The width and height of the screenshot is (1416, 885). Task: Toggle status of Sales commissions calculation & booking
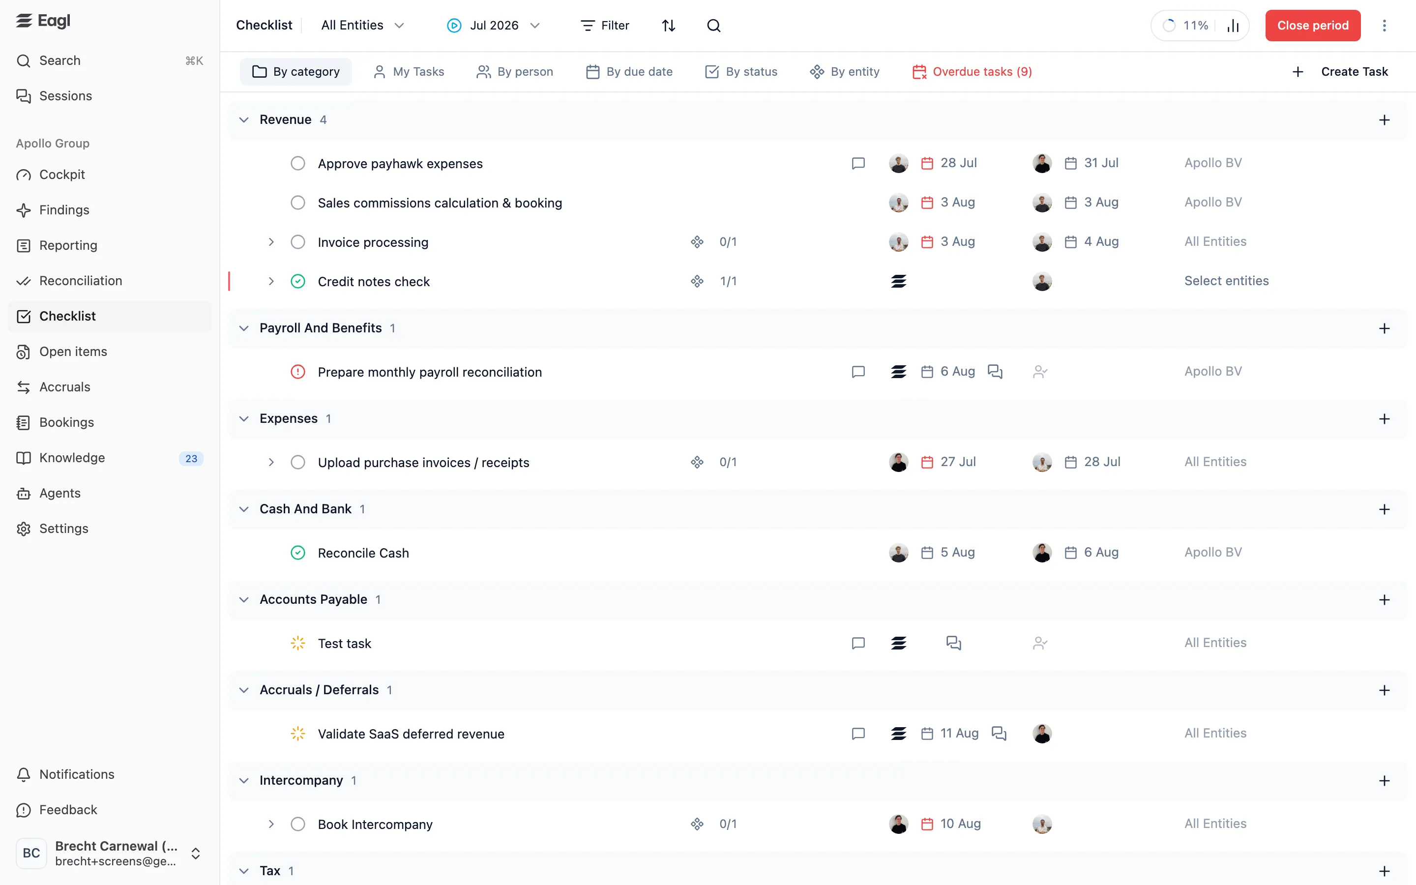[x=298, y=203]
